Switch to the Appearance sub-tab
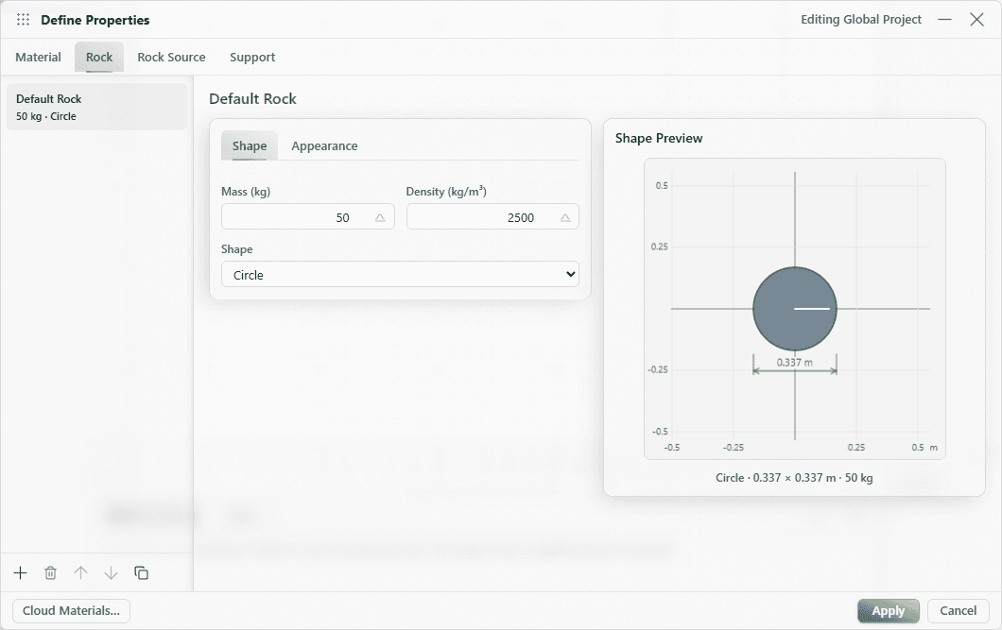 pyautogui.click(x=324, y=145)
